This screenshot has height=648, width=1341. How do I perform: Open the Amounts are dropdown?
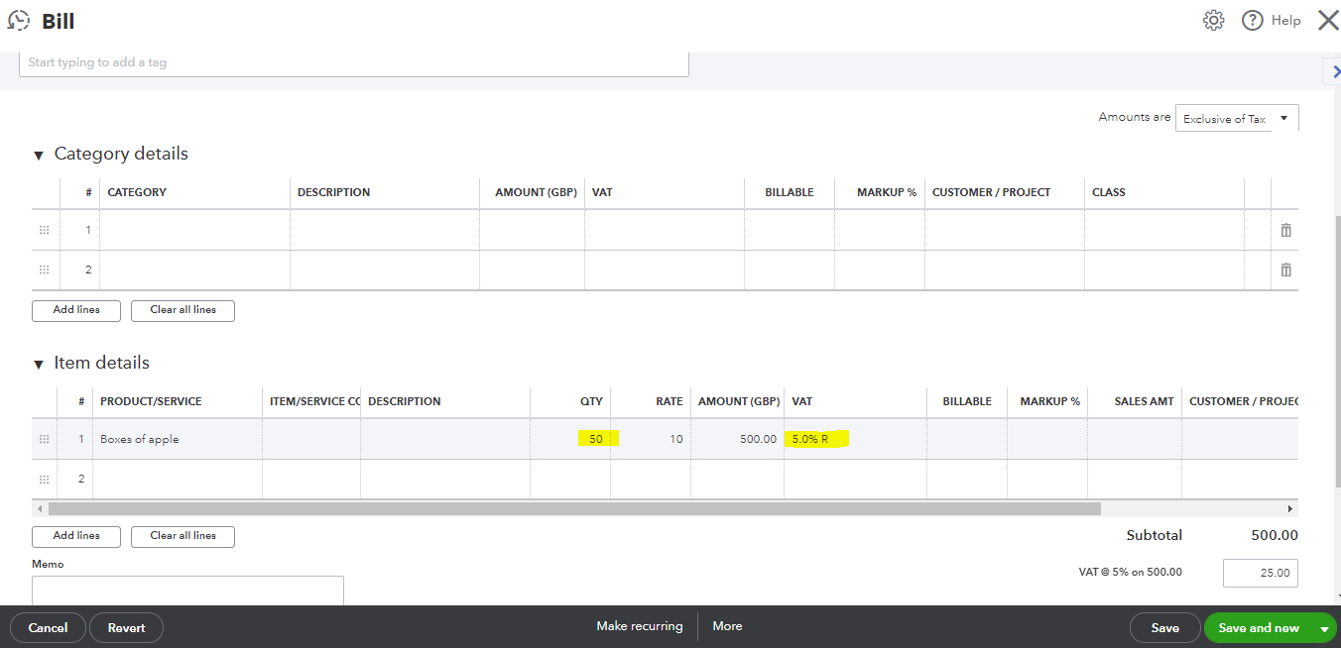(1237, 118)
